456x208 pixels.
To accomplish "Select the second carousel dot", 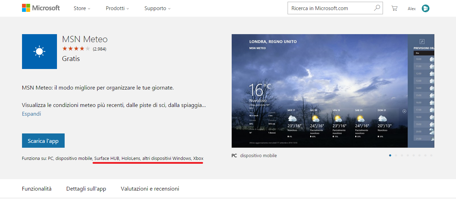I will (x=396, y=155).
